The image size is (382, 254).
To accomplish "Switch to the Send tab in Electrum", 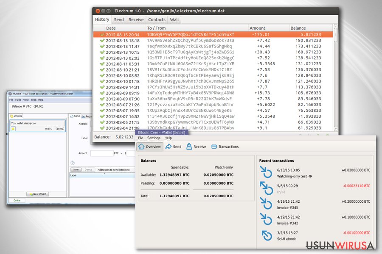I will (119, 20).
